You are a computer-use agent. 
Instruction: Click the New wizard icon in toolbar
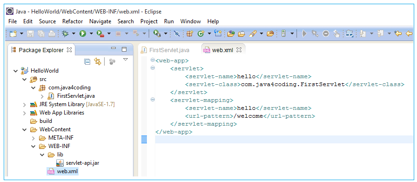13,34
